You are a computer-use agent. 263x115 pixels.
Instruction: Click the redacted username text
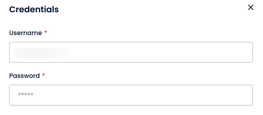41,53
